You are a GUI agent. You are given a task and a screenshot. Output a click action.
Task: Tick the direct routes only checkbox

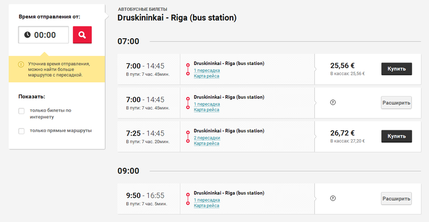pyautogui.click(x=21, y=131)
